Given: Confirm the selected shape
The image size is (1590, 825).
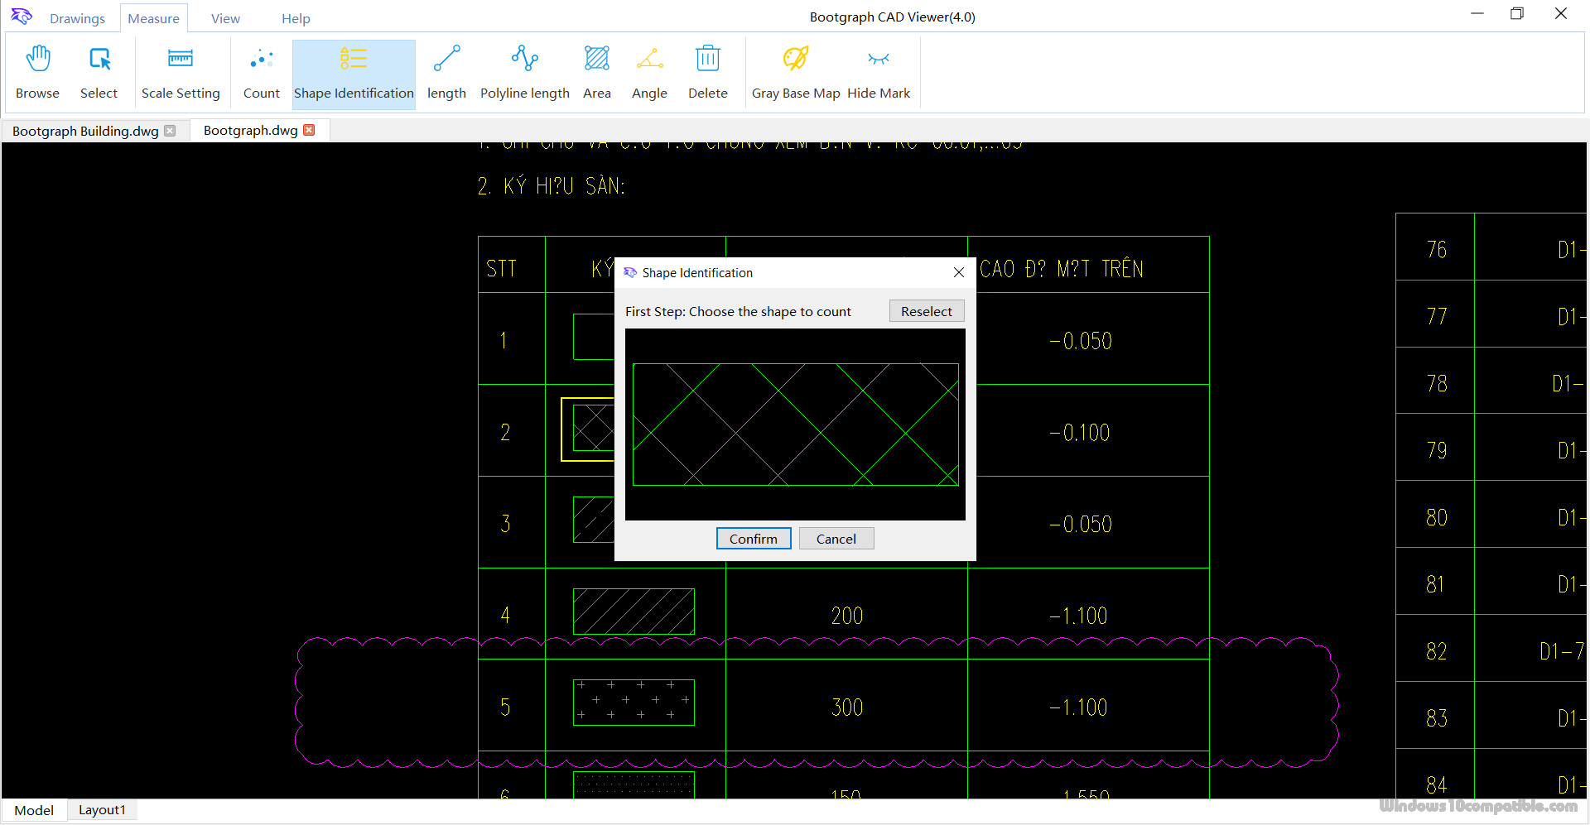Looking at the screenshot, I should click(753, 539).
